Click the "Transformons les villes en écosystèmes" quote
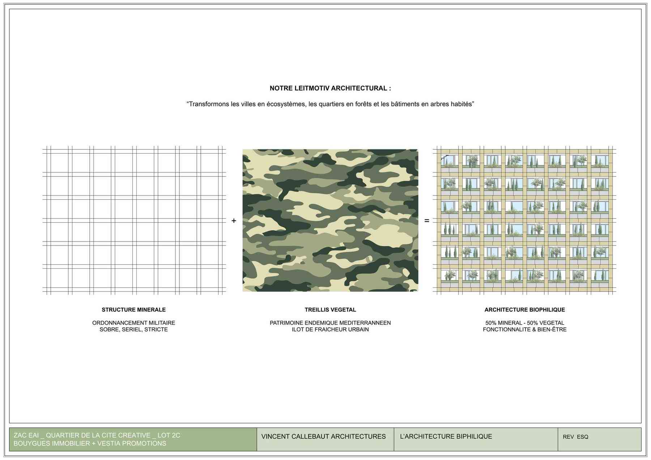The width and height of the screenshot is (651, 460). [330, 104]
